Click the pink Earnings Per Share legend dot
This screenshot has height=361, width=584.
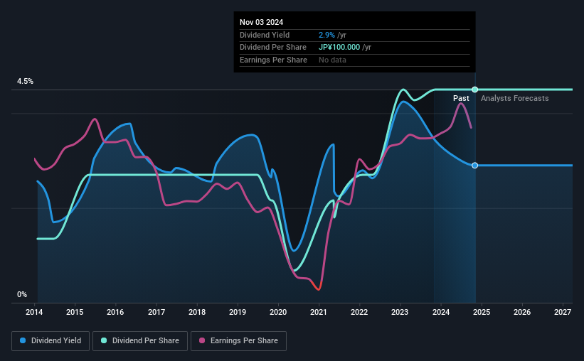(202, 340)
